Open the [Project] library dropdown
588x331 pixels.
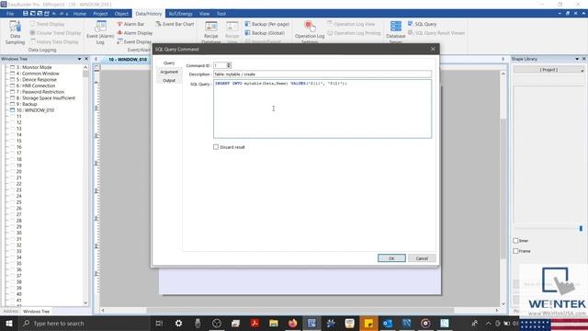[x=549, y=70]
